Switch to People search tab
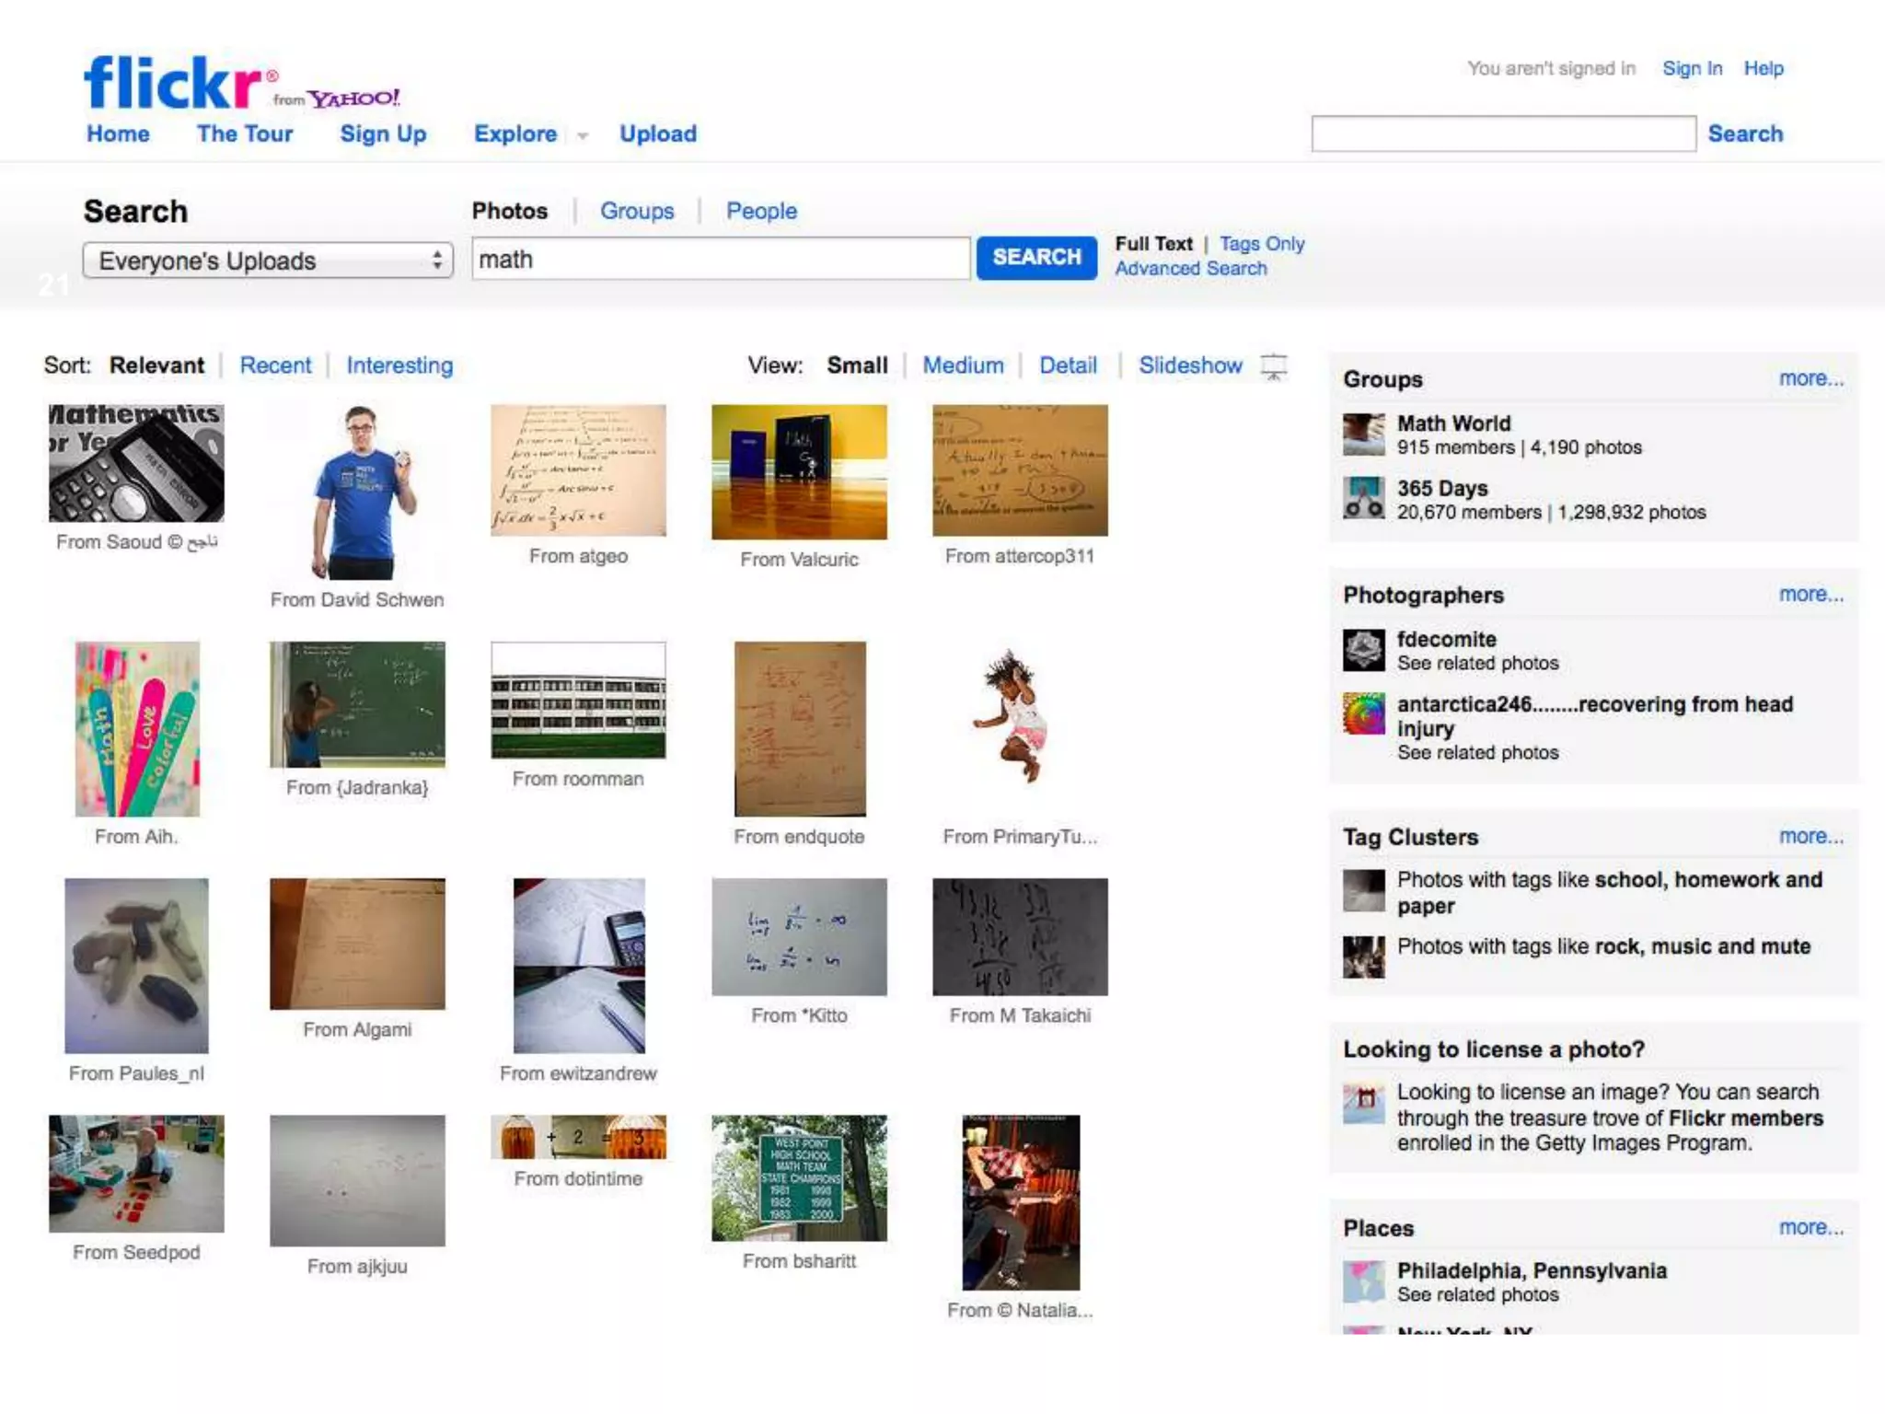This screenshot has width=1885, height=1414. point(761,211)
